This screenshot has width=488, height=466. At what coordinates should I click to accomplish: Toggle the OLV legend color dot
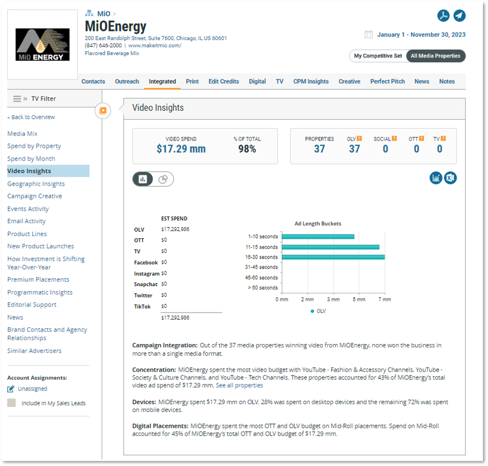312,311
